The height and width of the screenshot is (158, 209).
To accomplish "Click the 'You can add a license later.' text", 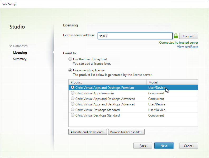I will click(92, 64).
